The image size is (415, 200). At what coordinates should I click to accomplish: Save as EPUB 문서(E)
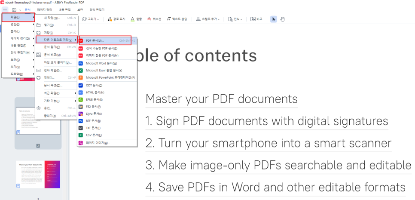107,100
